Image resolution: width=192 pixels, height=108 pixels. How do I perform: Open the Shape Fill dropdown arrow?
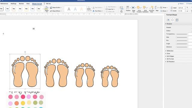[x=49, y=8]
